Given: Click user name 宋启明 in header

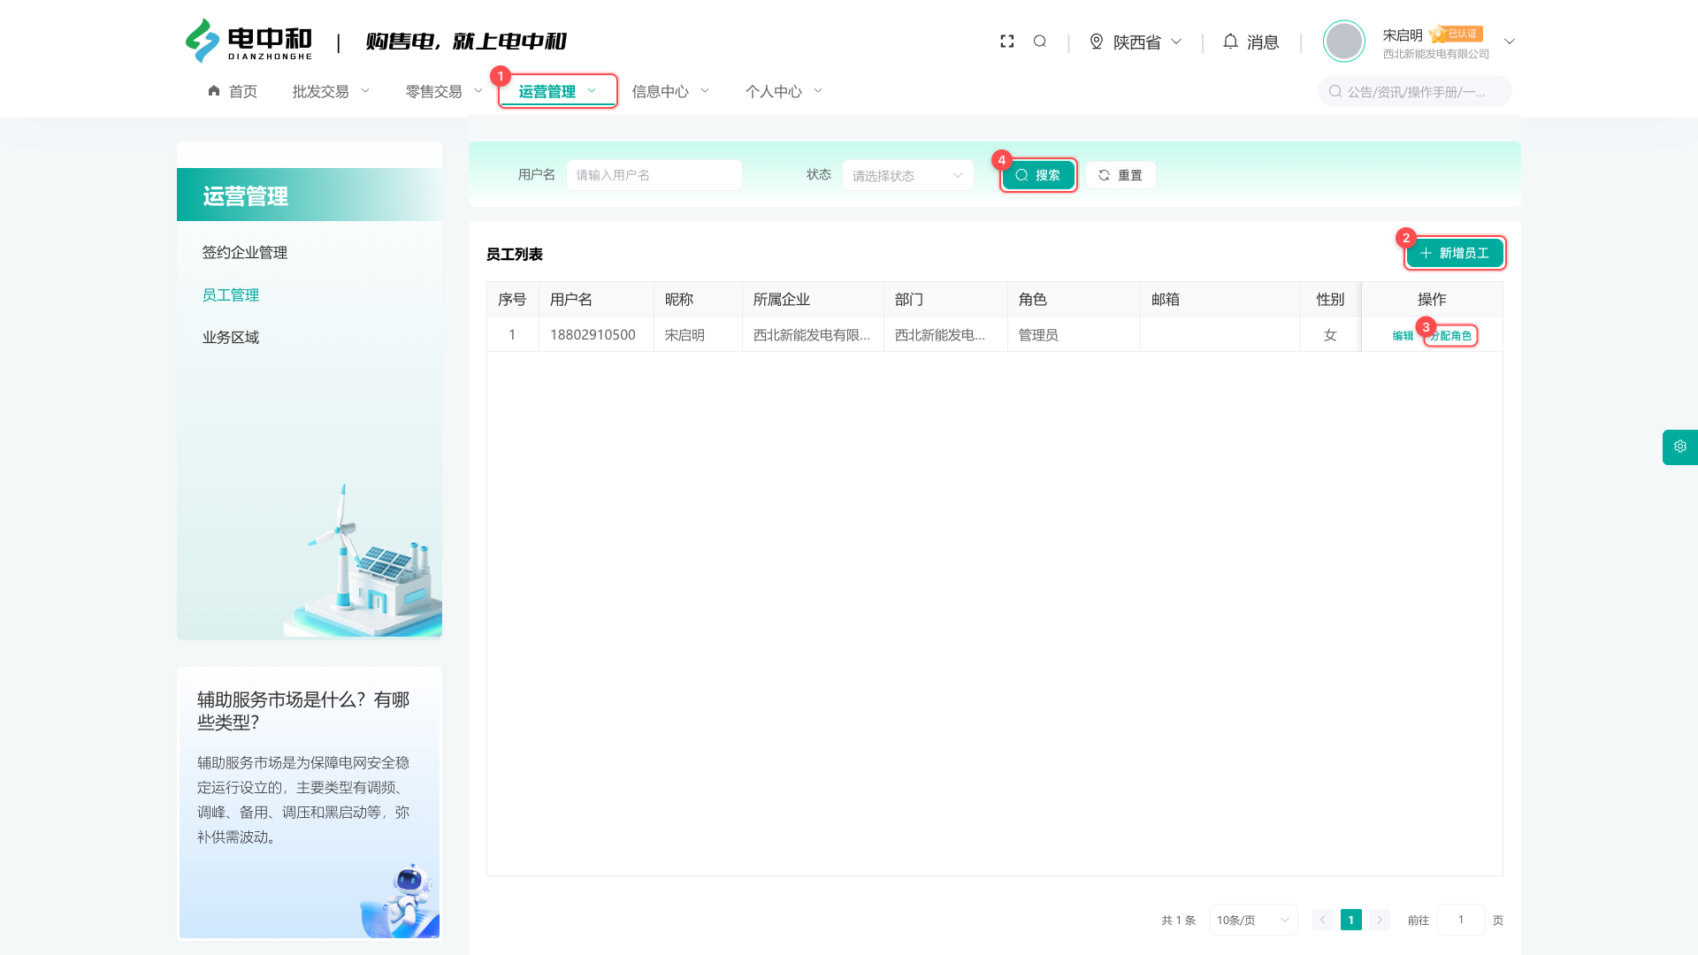Looking at the screenshot, I should (1403, 35).
